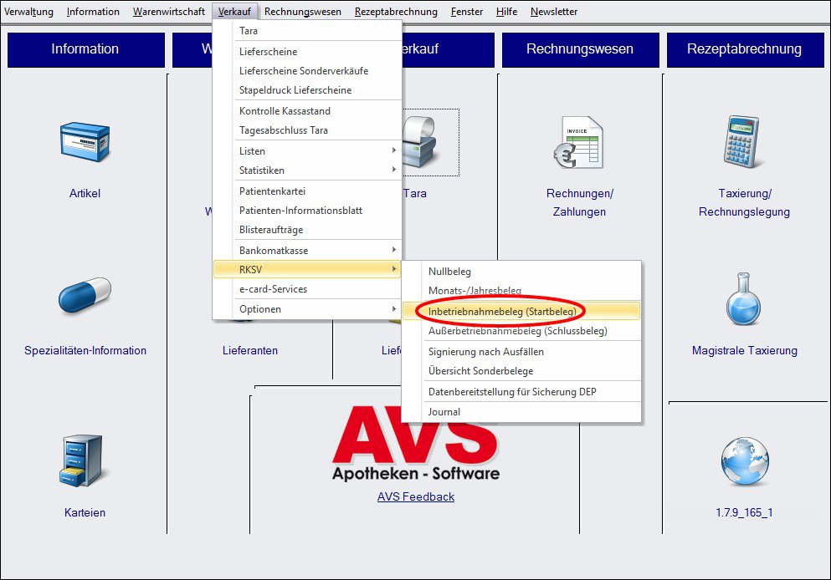This screenshot has width=831, height=580.
Task: Open the Karteien file cabinet icon
Action: 82,460
